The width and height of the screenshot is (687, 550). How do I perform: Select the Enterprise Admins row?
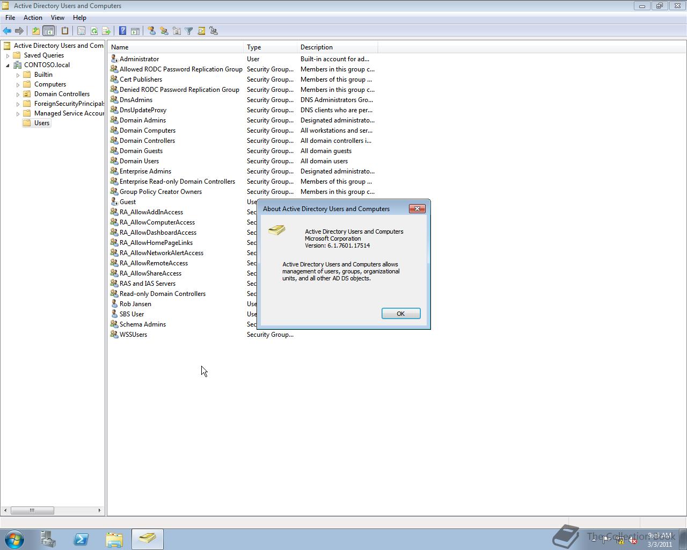tap(243, 171)
